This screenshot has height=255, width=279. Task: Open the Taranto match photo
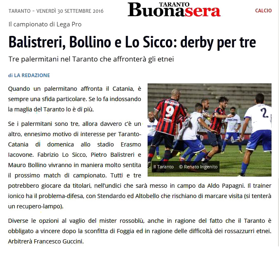pyautogui.click(x=210, y=130)
